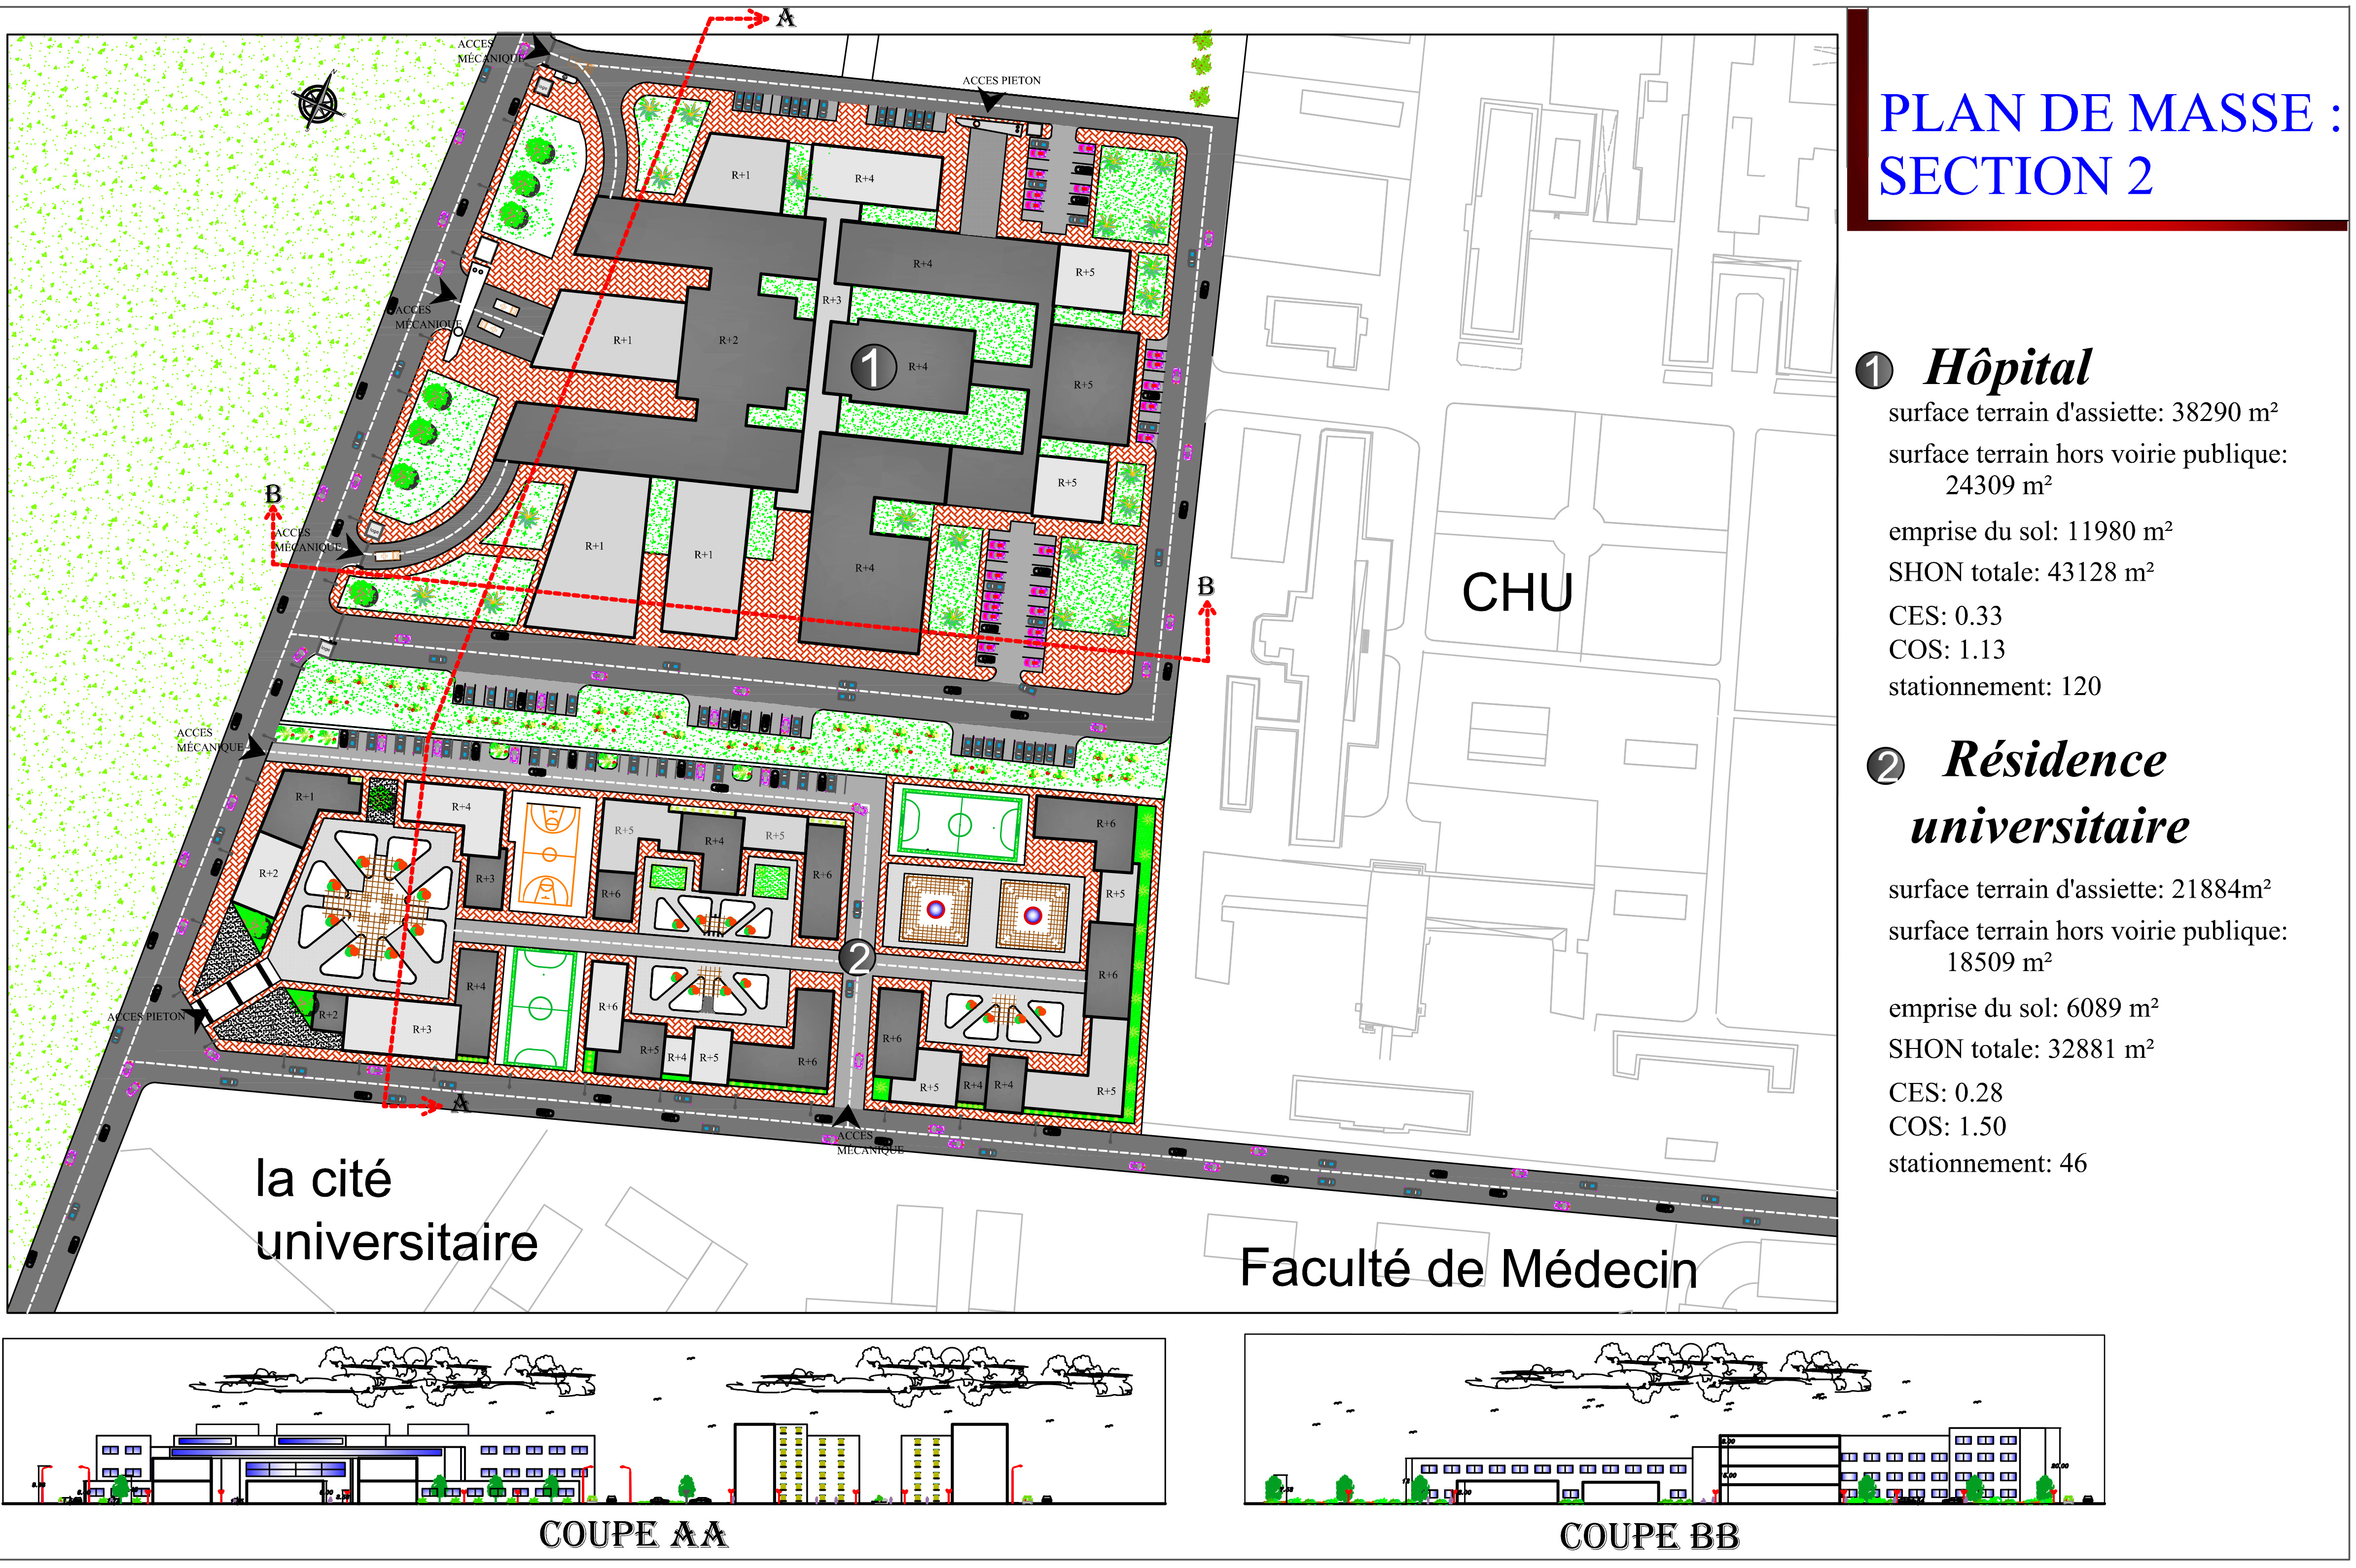Click the COUPE BB caption

[x=1649, y=1536]
